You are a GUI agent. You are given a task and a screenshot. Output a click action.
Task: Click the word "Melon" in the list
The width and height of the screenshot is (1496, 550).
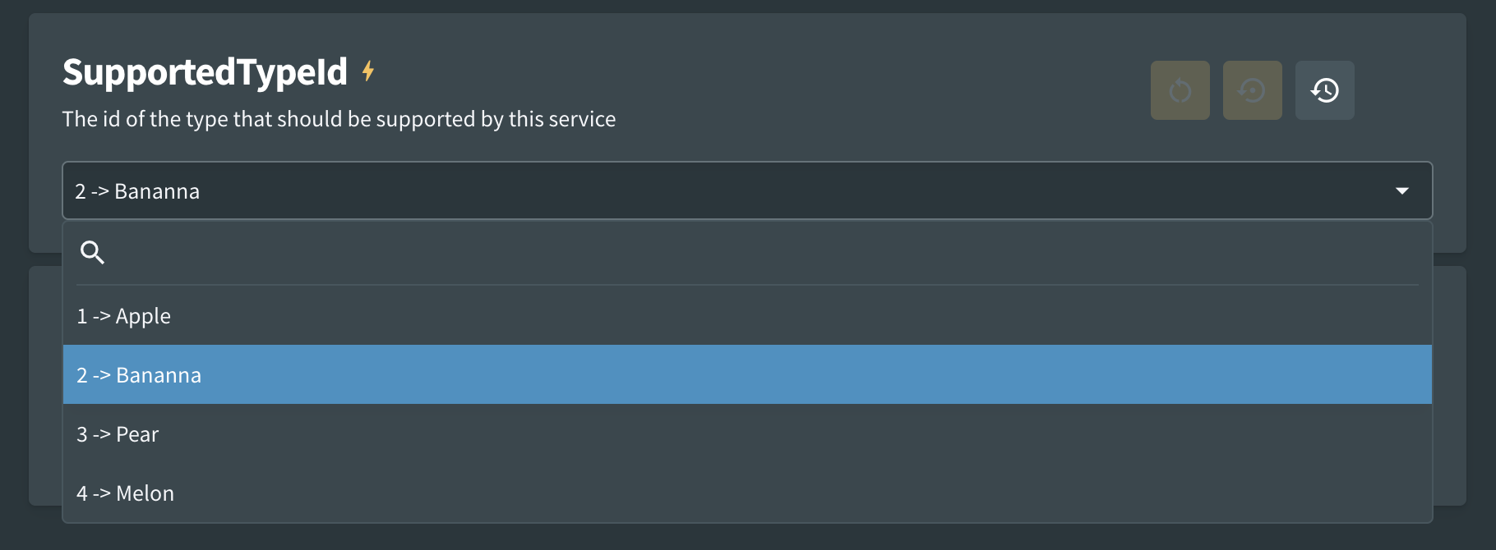click(x=145, y=493)
